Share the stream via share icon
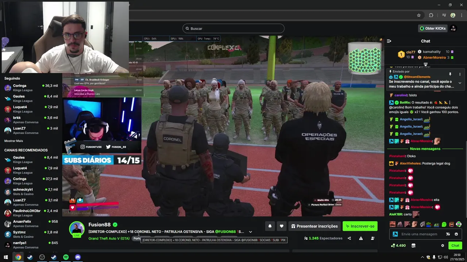Viewport: 467px width, 262px height. 349,238
